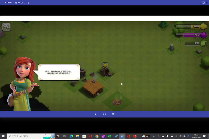Viewport: 209px width, 139px height.
Task: Click the elixir storage bar showing 750
Action: click(x=188, y=35)
